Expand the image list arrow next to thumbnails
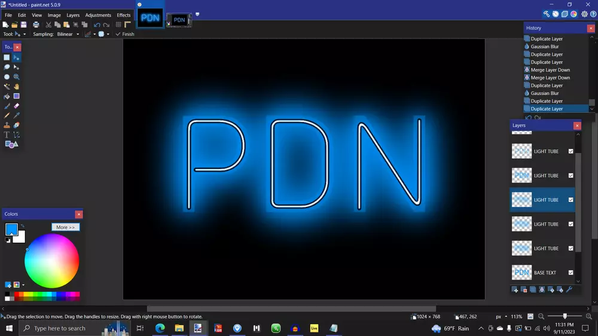 [197, 14]
